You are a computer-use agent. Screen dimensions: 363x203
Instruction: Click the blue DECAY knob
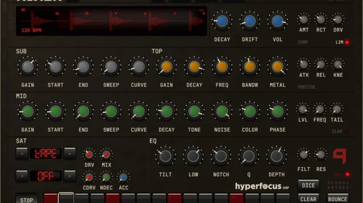[x=222, y=21]
